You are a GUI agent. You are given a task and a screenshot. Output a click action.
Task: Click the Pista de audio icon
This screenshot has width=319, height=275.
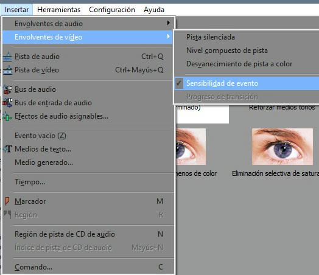(x=7, y=57)
